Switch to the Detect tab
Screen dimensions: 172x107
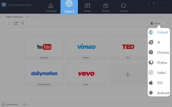[x=69, y=7]
